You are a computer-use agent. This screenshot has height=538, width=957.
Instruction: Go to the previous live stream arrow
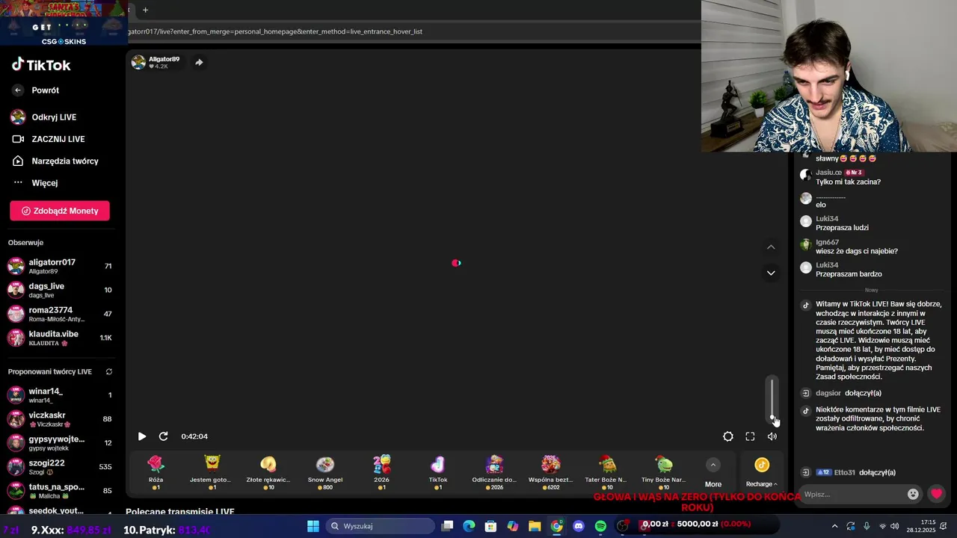point(771,247)
